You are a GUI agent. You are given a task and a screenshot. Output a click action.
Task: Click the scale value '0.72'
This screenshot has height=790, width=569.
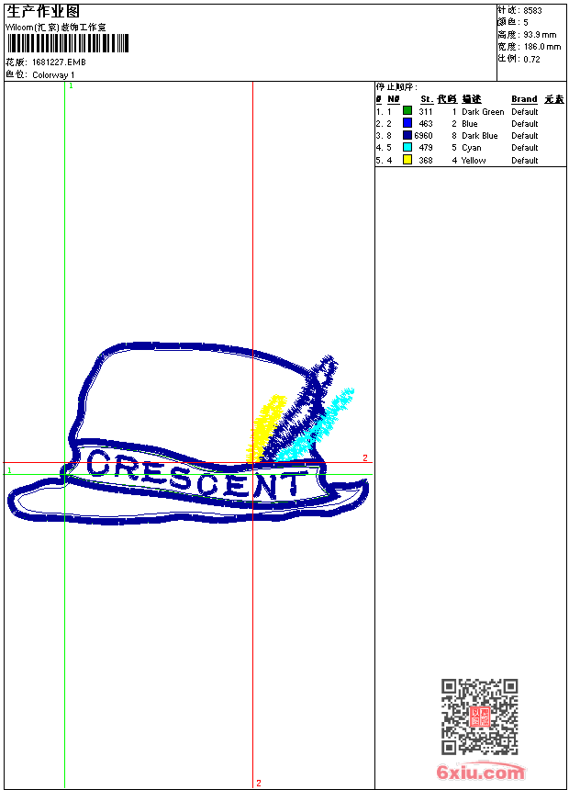[531, 59]
